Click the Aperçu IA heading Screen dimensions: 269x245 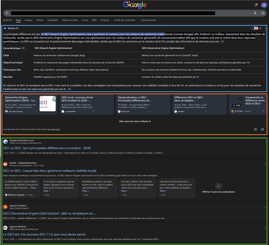(x=13, y=28)
